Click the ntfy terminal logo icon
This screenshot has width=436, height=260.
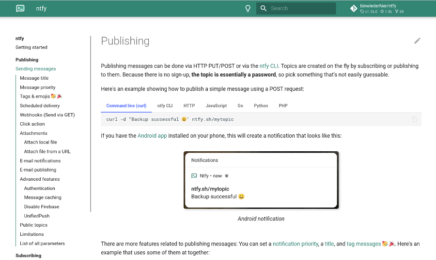(x=20, y=8)
